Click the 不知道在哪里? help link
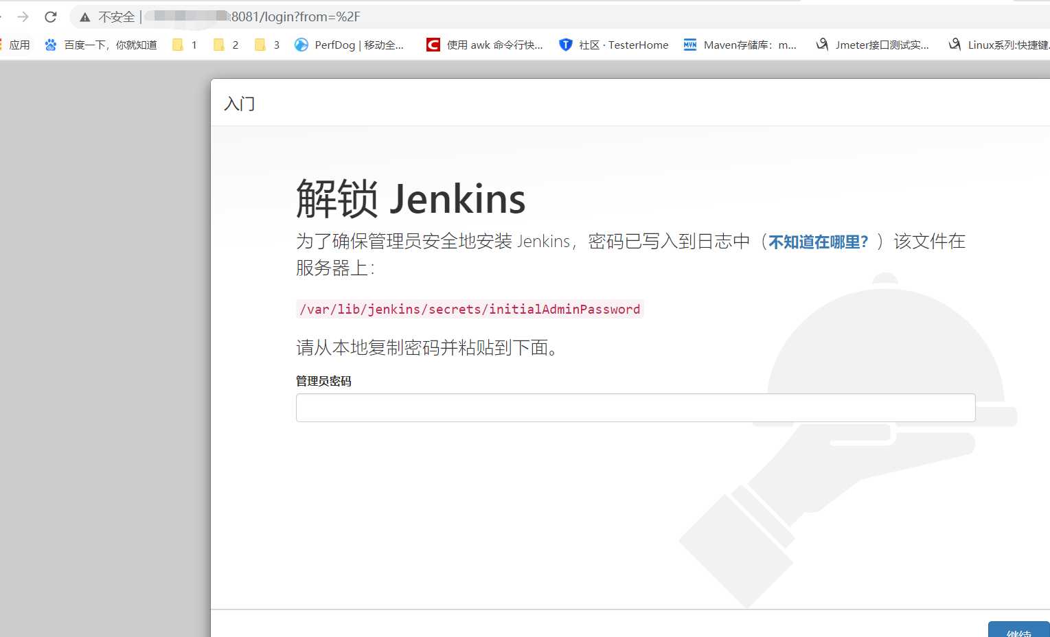Screen dimensions: 1050x637 click(x=818, y=242)
